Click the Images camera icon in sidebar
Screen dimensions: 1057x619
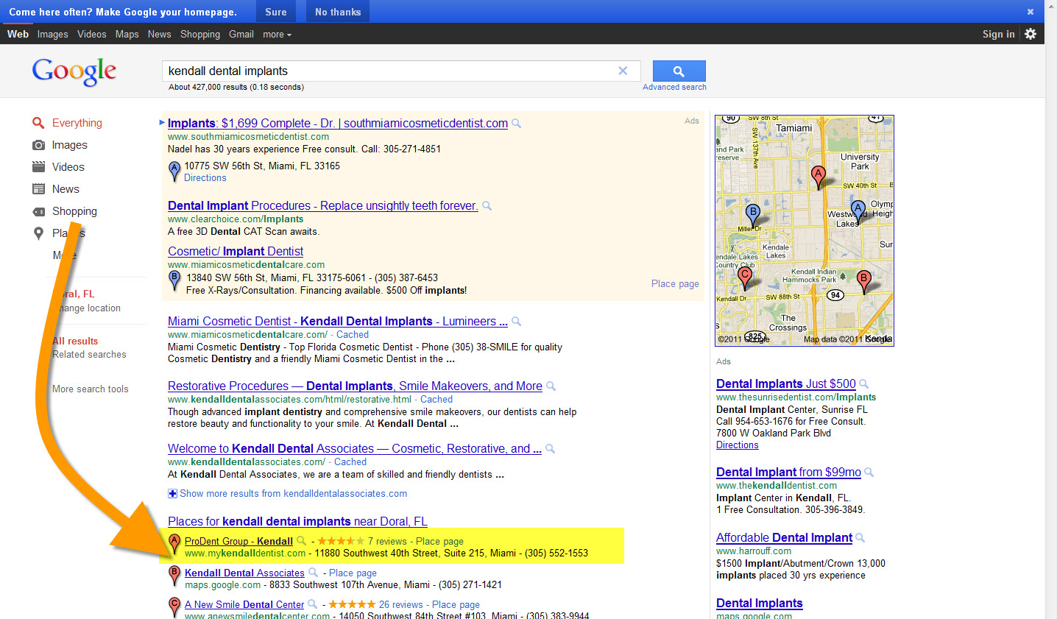(x=38, y=145)
